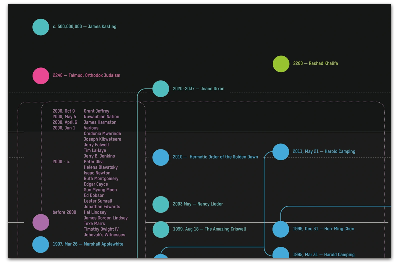Click the blue Hon-Ming Chen 1999 circle
This screenshot has width=400, height=265.
click(x=281, y=229)
